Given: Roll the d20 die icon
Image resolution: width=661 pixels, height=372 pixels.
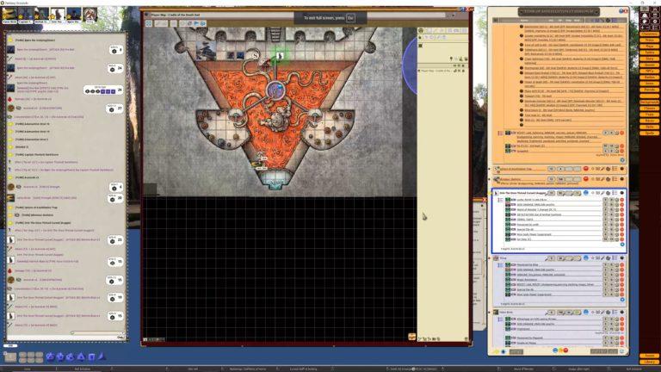Looking at the screenshot, I should click(50, 356).
